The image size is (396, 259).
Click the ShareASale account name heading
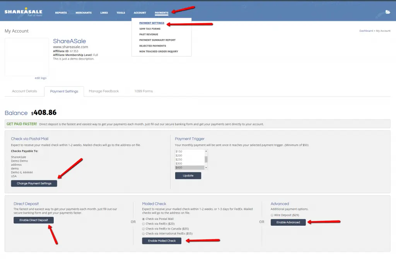click(x=70, y=41)
